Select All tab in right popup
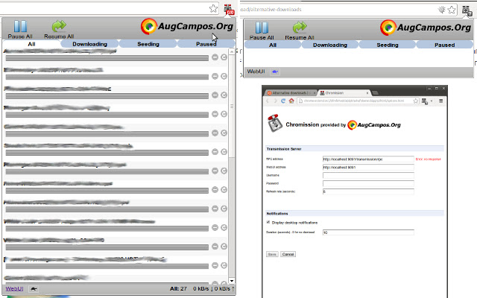477x298 pixels. 273,45
